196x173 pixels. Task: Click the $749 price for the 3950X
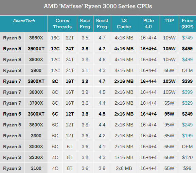click(187, 38)
